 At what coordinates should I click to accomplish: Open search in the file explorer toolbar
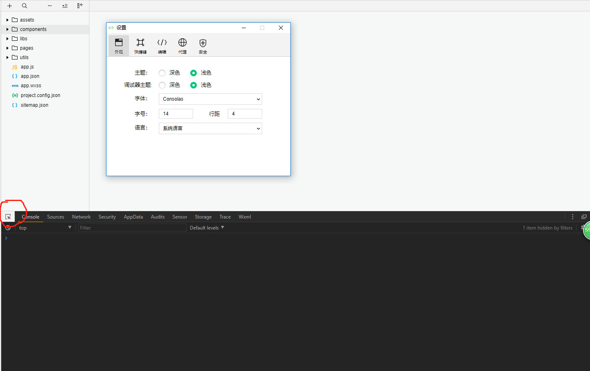click(x=24, y=6)
